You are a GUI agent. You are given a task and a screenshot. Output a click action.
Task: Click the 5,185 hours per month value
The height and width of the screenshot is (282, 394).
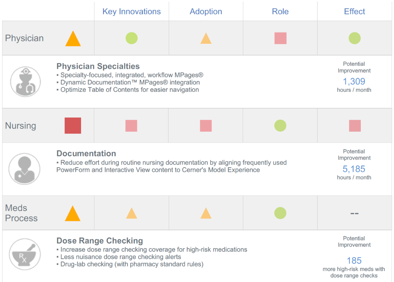coord(354,169)
